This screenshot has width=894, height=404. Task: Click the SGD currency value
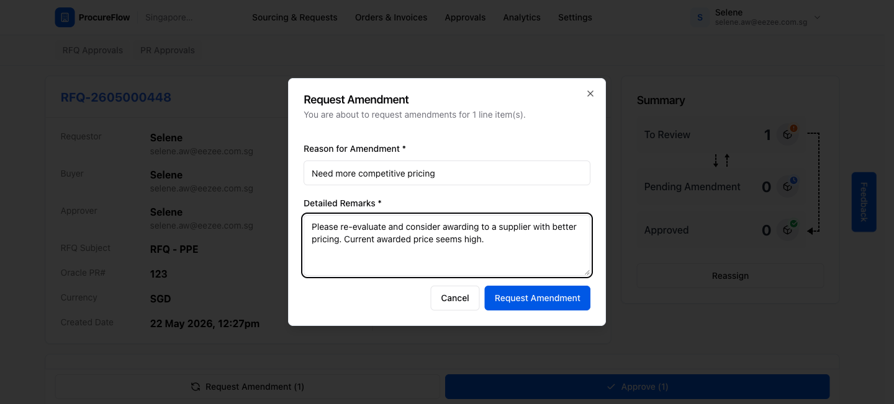[x=160, y=299]
